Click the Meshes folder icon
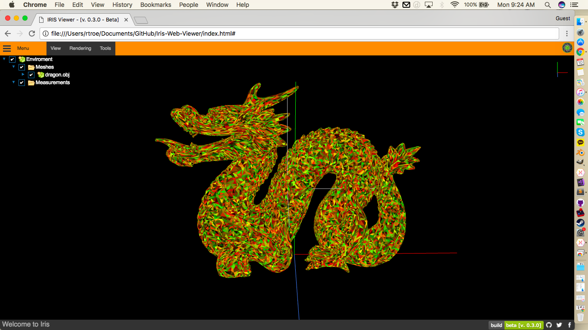Image resolution: width=588 pixels, height=330 pixels. (x=30, y=67)
